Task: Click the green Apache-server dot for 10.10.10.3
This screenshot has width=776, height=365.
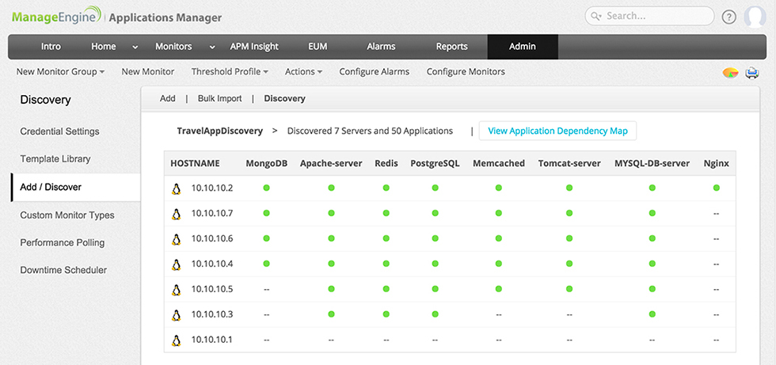Action: coord(331,314)
